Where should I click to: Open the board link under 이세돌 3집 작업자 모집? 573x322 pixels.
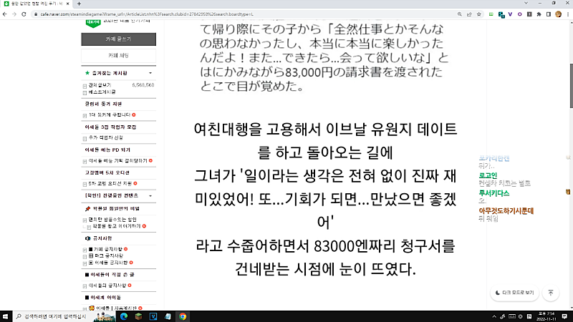[105, 137]
